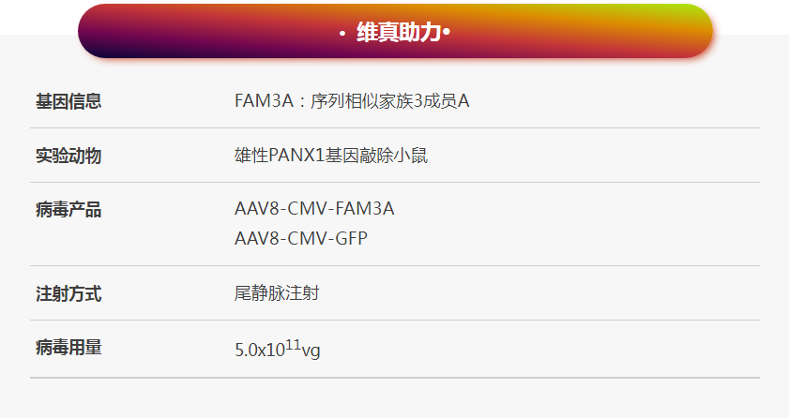Click the 5.0x10 dosage value
The width and height of the screenshot is (789, 418).
pos(259,351)
